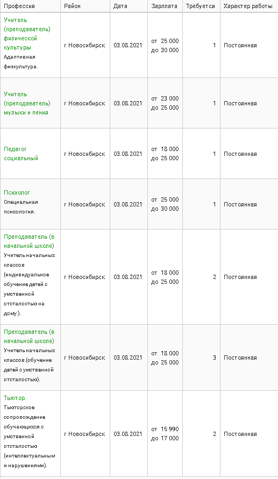
Task: Click the Район column header
Action: (x=73, y=6)
